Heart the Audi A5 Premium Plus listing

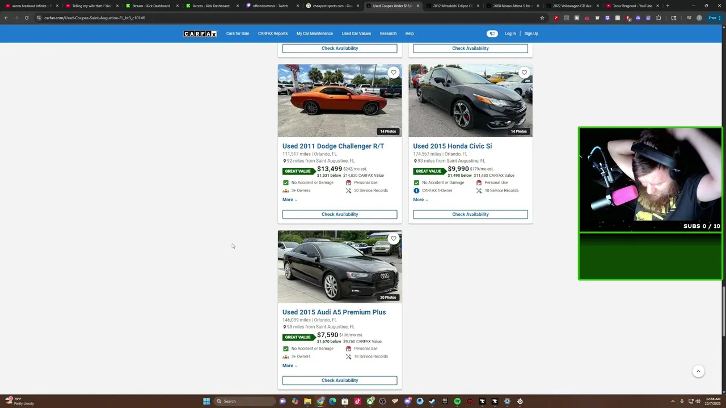pyautogui.click(x=394, y=239)
